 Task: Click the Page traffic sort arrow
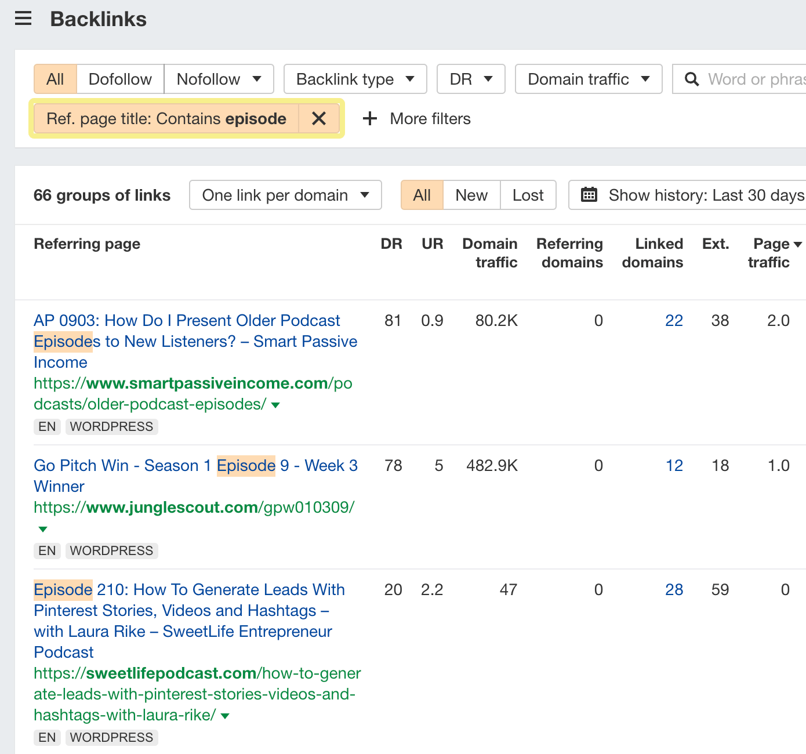coord(798,244)
